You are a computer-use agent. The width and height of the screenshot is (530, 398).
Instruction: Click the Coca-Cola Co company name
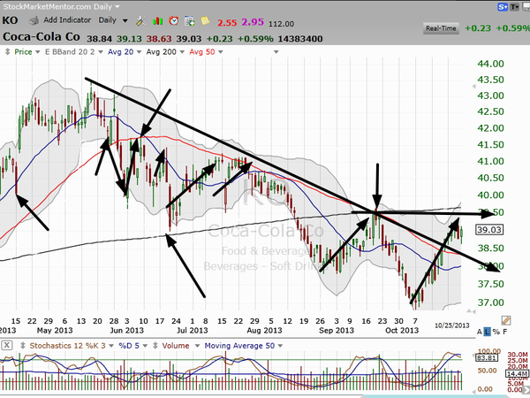[42, 36]
